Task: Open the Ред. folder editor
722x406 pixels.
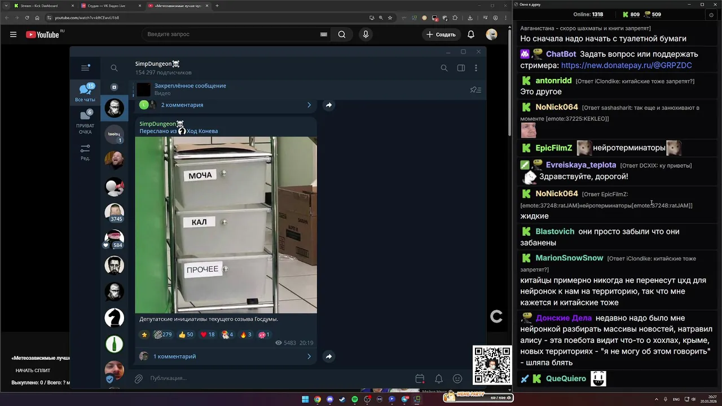Action: pos(85,152)
